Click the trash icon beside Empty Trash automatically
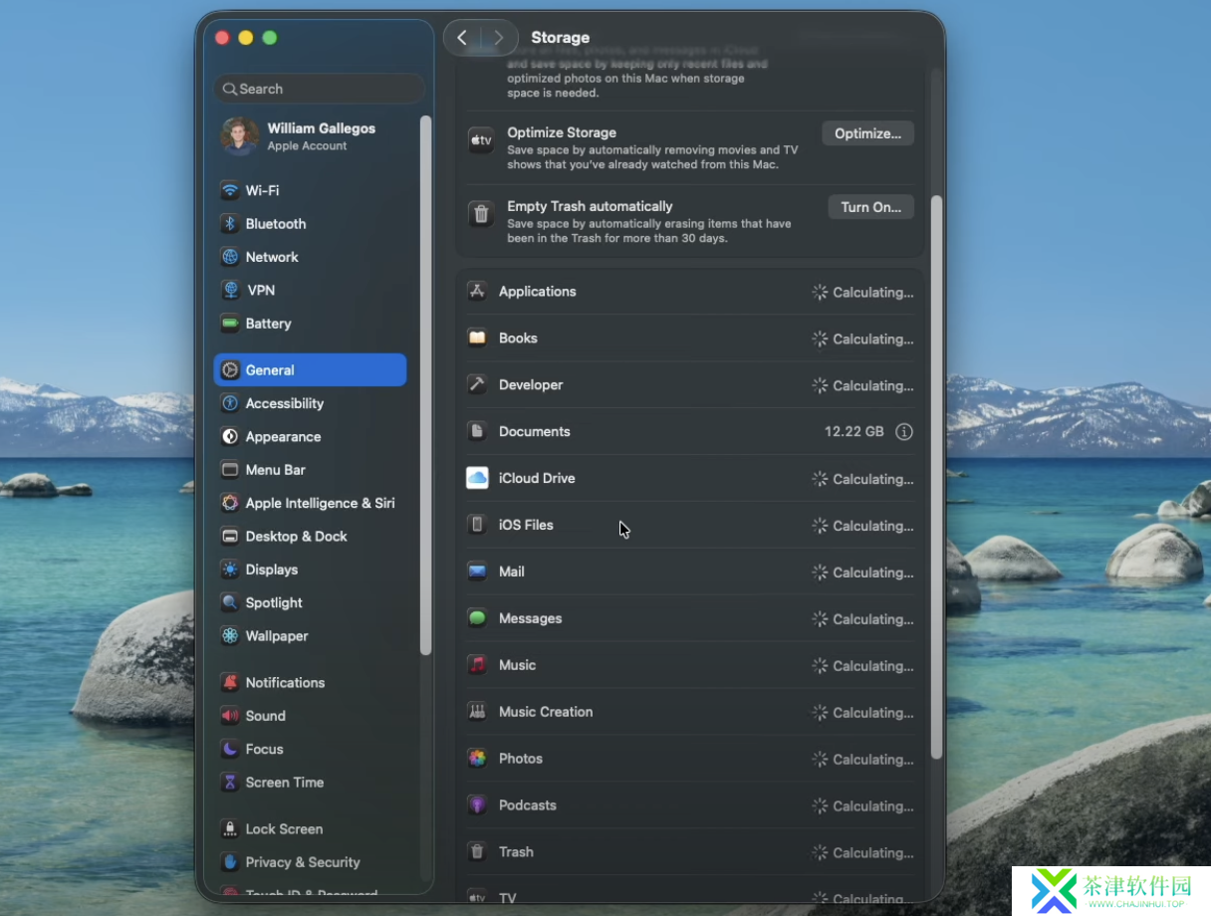 [481, 214]
